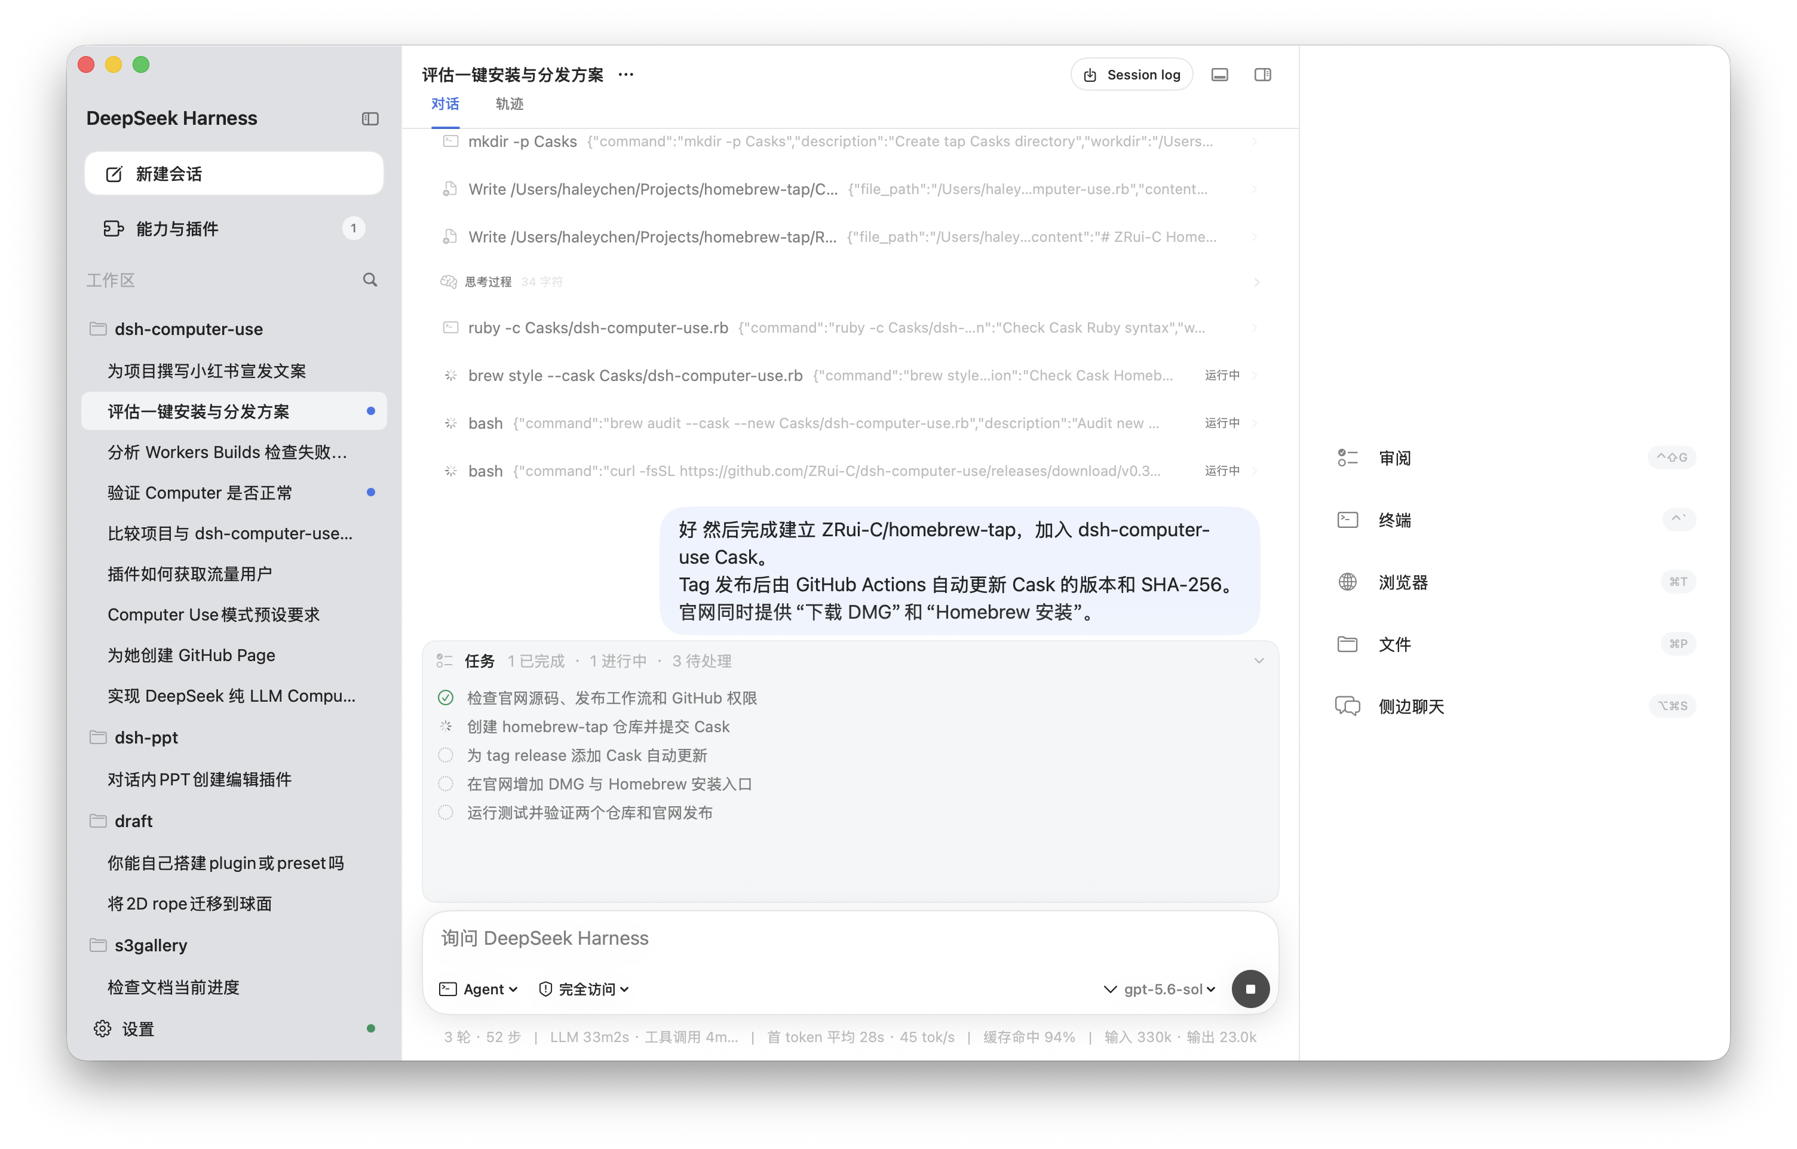This screenshot has height=1149, width=1797.
Task: Expand the brew style command row
Action: [850, 375]
